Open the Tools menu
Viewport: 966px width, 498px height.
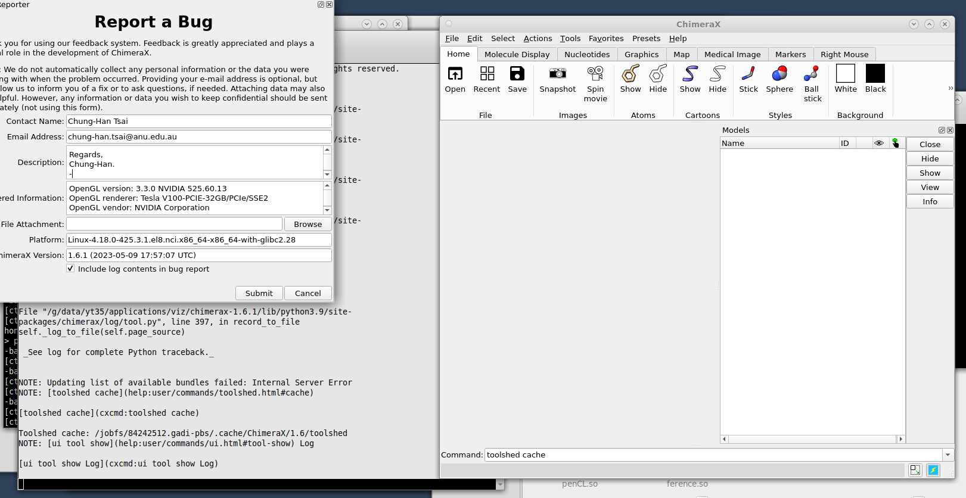click(x=570, y=39)
